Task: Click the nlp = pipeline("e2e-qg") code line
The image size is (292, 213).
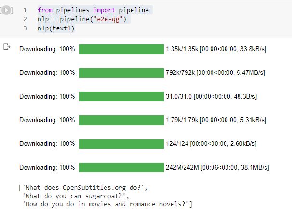Action: click(84, 19)
